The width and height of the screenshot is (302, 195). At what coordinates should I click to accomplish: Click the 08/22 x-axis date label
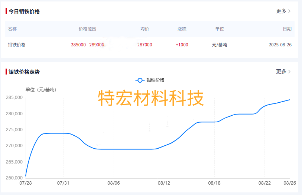pos(264,183)
